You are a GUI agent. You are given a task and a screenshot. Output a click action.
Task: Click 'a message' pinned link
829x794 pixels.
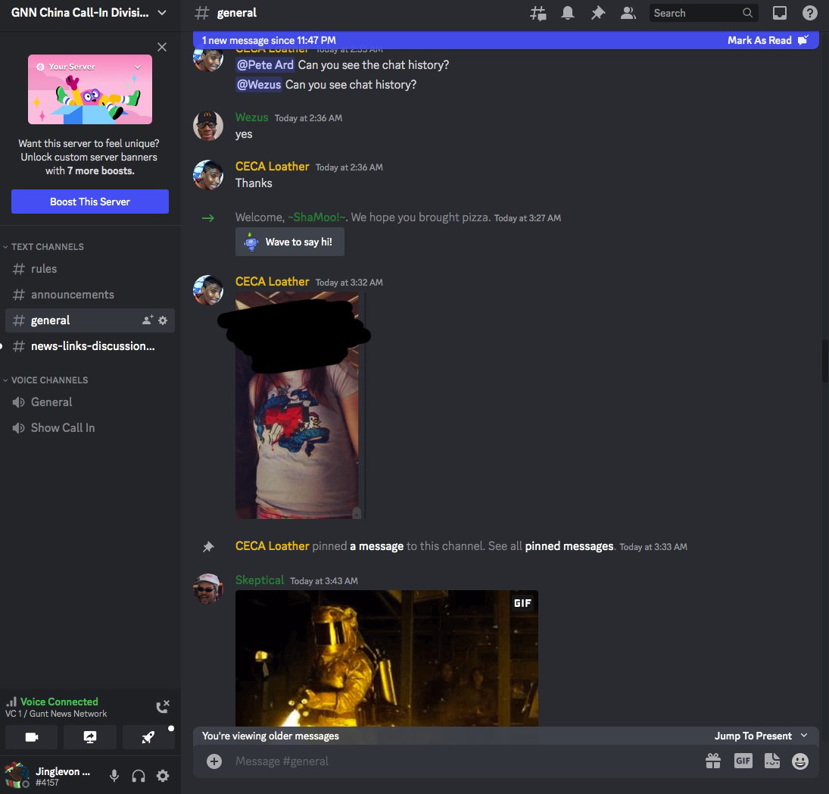[376, 546]
